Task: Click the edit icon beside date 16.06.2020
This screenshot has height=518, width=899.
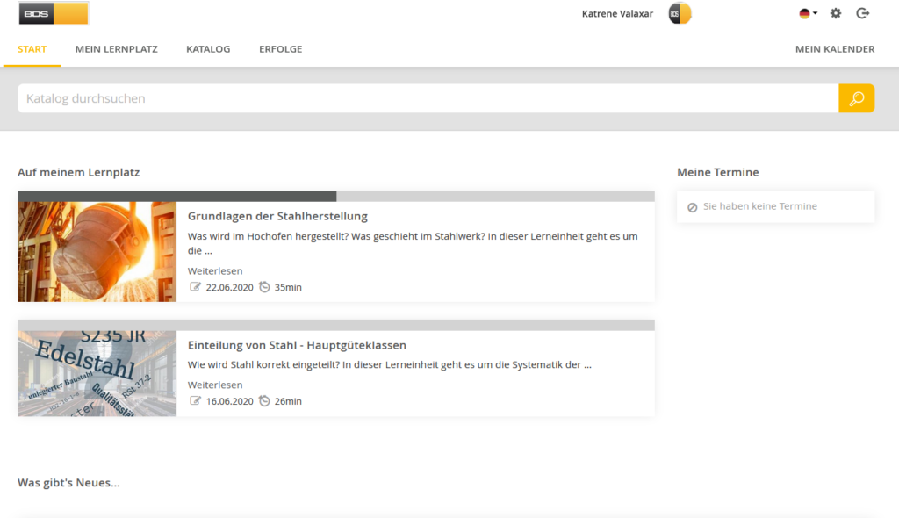Action: 195,400
